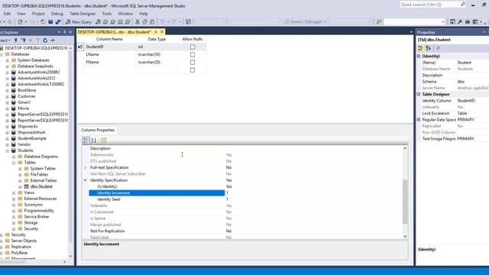Screen dimensions: 489x275
Task: Click the wrench Properties icon in toolbar
Action: coord(460,22)
